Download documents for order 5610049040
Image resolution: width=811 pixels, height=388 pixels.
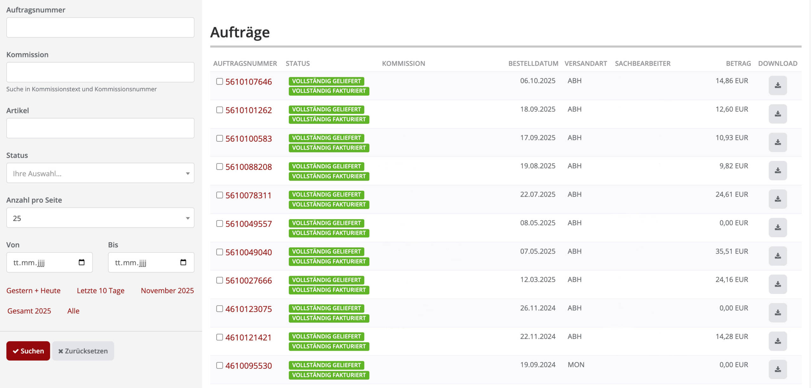click(777, 256)
